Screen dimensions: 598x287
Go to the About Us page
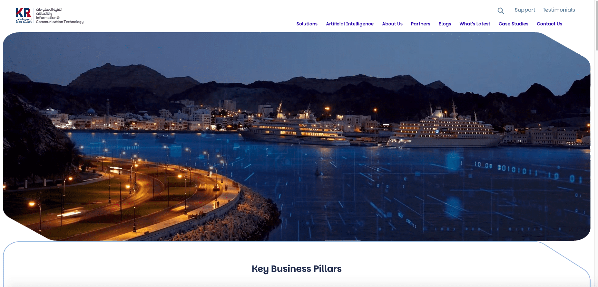[x=392, y=24]
